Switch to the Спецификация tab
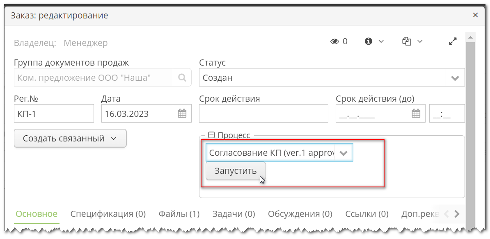Screen dimensions: 490x239 (x=108, y=214)
